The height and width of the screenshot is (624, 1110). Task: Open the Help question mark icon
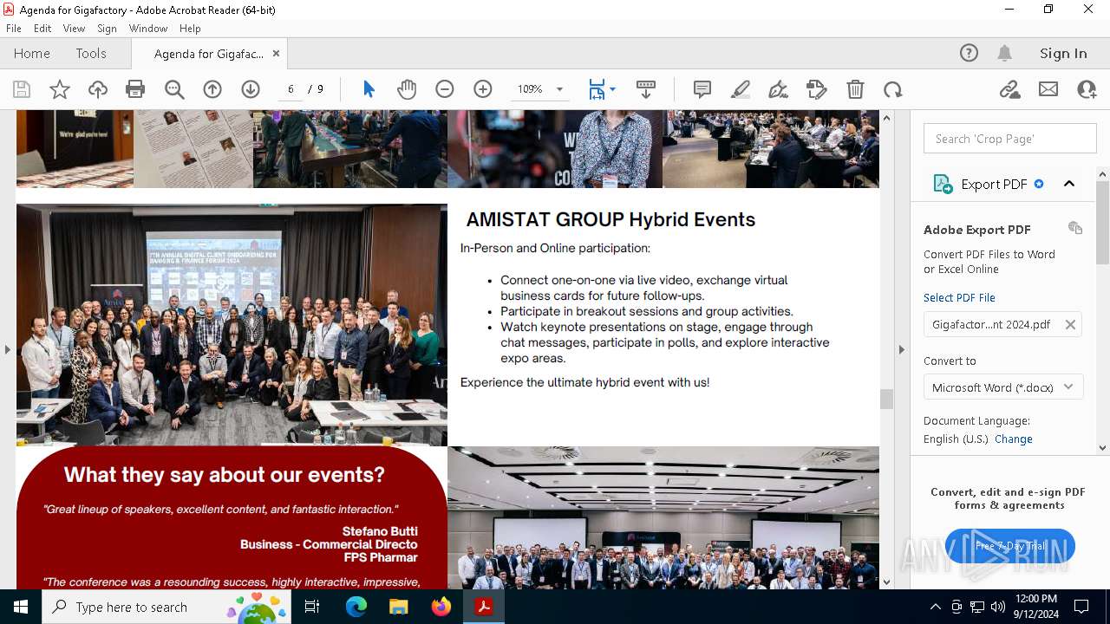pos(969,53)
